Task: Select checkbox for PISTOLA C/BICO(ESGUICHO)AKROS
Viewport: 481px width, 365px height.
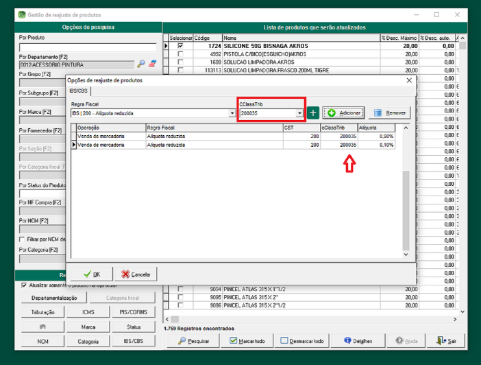Action: (x=180, y=54)
